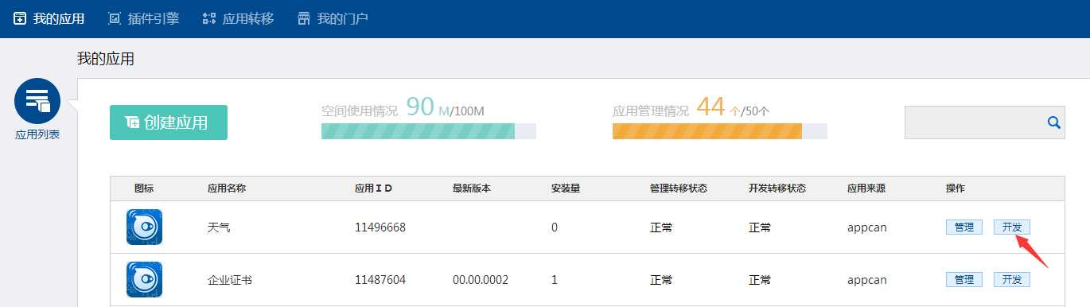The width and height of the screenshot is (1090, 307).
Task: Click appcan source in 天气 row
Action: (x=867, y=227)
